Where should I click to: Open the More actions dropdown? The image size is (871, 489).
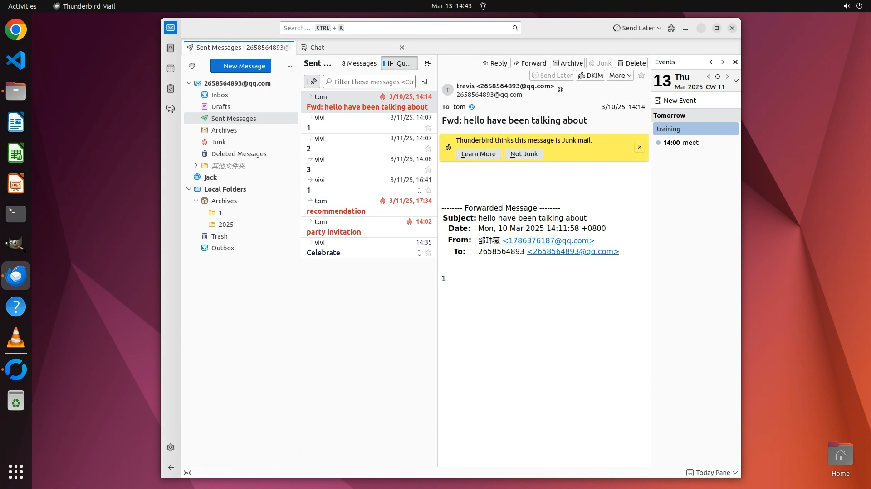coord(620,76)
